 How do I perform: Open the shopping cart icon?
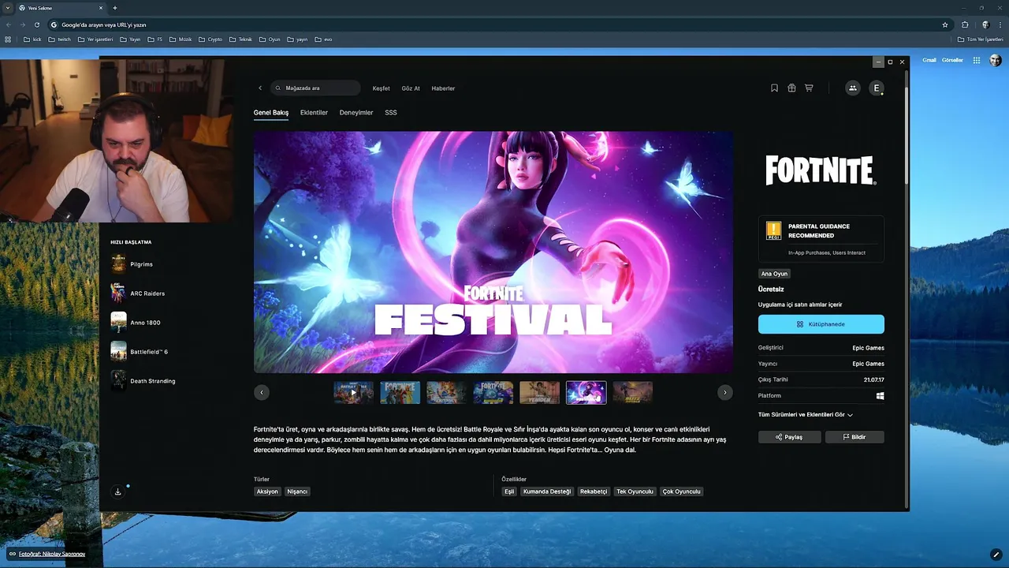809,88
